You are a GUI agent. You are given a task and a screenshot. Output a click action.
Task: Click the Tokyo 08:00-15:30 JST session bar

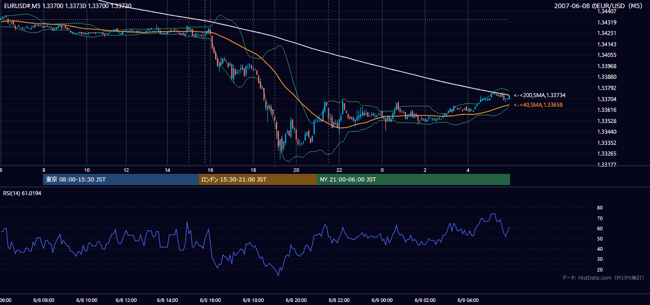(121, 179)
